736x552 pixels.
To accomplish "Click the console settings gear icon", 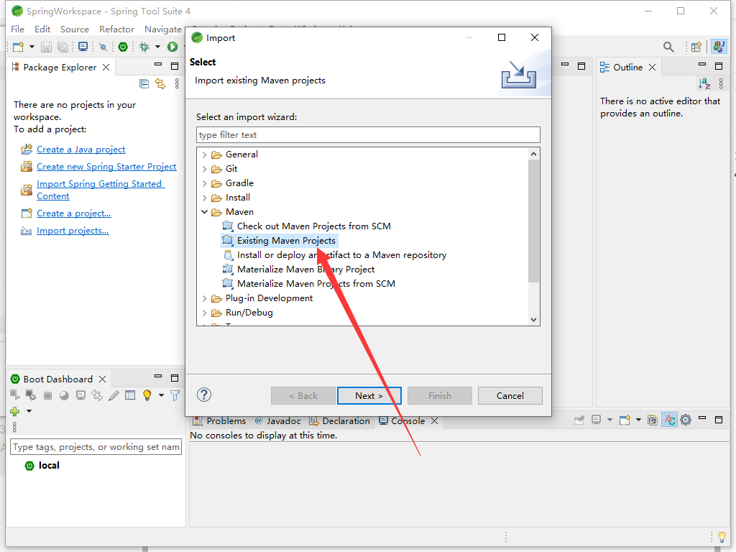I will click(x=686, y=420).
